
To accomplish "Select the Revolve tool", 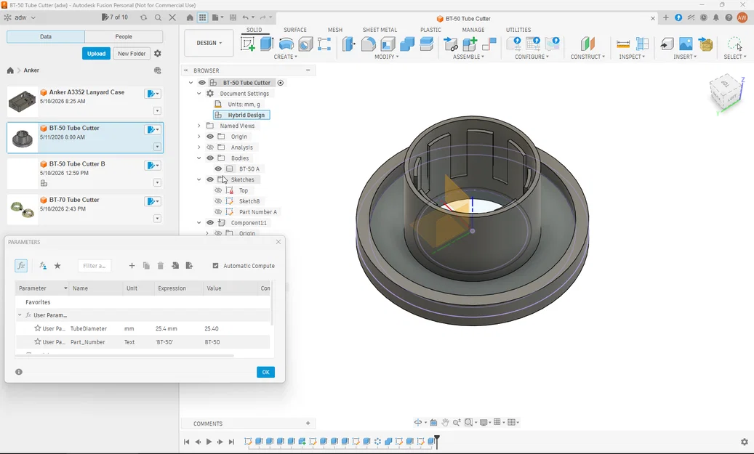I will click(286, 44).
